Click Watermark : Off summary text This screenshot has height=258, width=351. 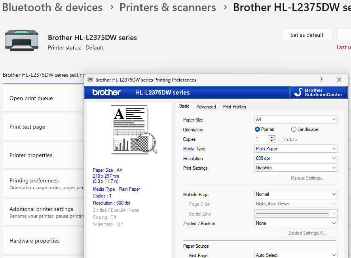[x=108, y=224]
